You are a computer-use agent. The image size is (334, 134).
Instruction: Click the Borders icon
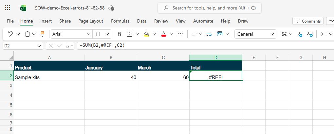(130, 34)
